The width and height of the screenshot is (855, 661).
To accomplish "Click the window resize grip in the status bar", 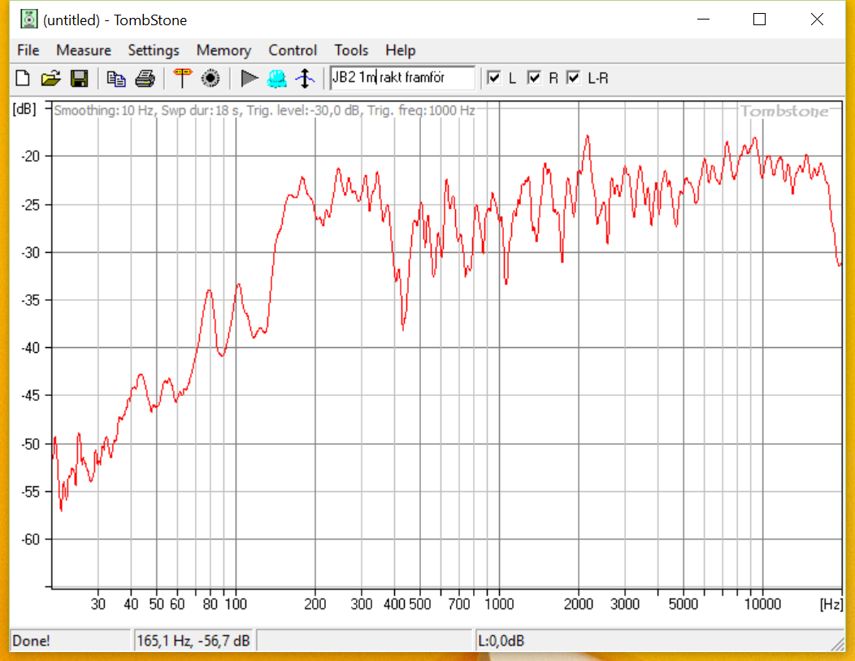I will [838, 645].
